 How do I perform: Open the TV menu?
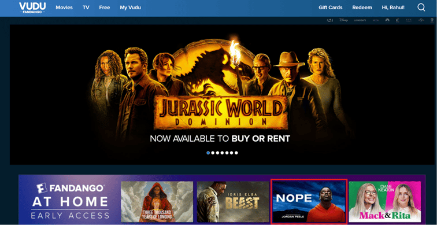(86, 8)
